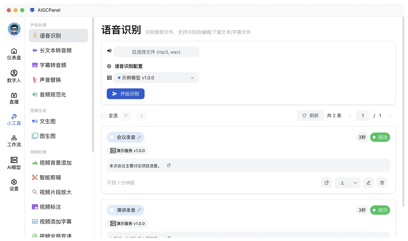Open the 音频规范化 tool

click(58, 95)
